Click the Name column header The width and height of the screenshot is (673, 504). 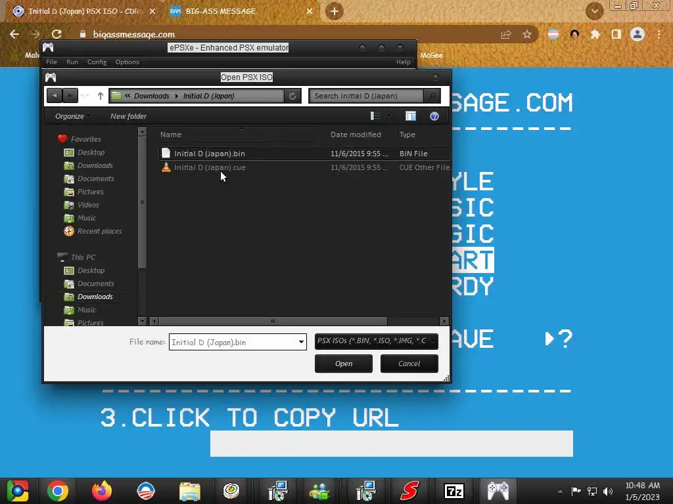point(171,135)
